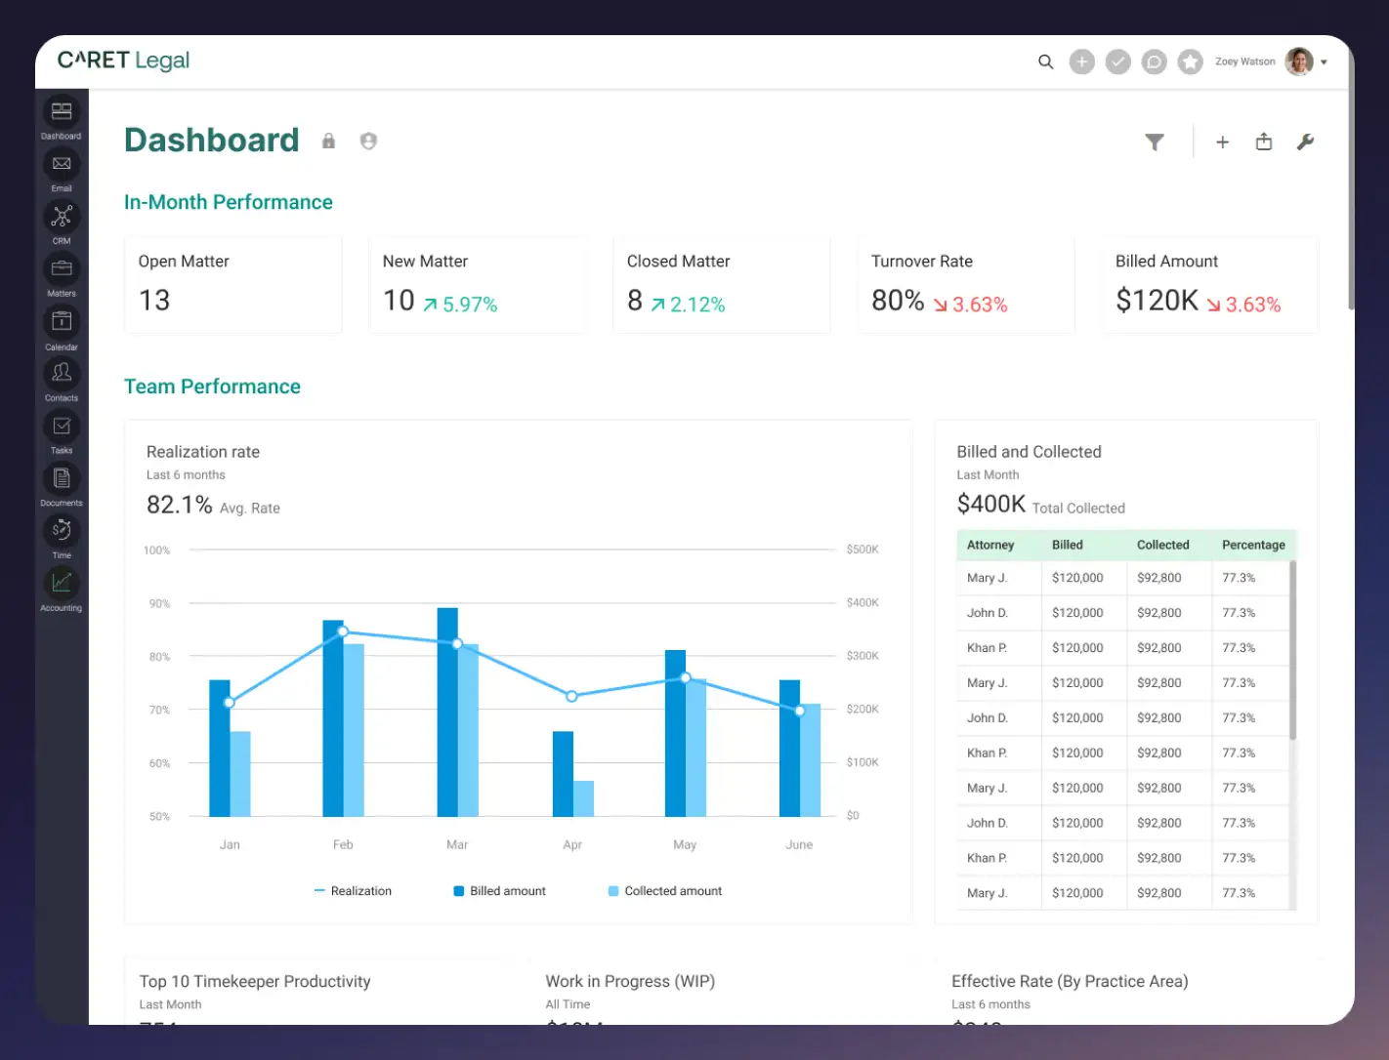Open the dashboard filter dropdown
1389x1060 pixels.
[1156, 142]
